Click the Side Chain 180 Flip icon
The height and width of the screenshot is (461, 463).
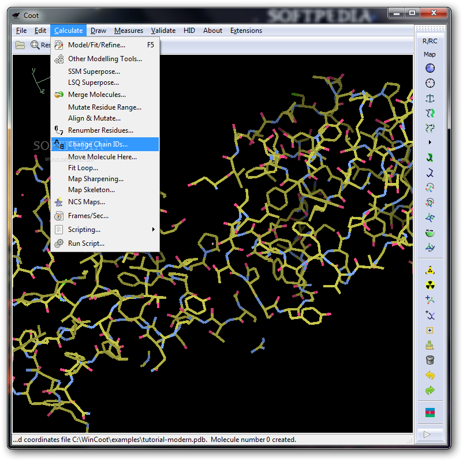coord(430,233)
